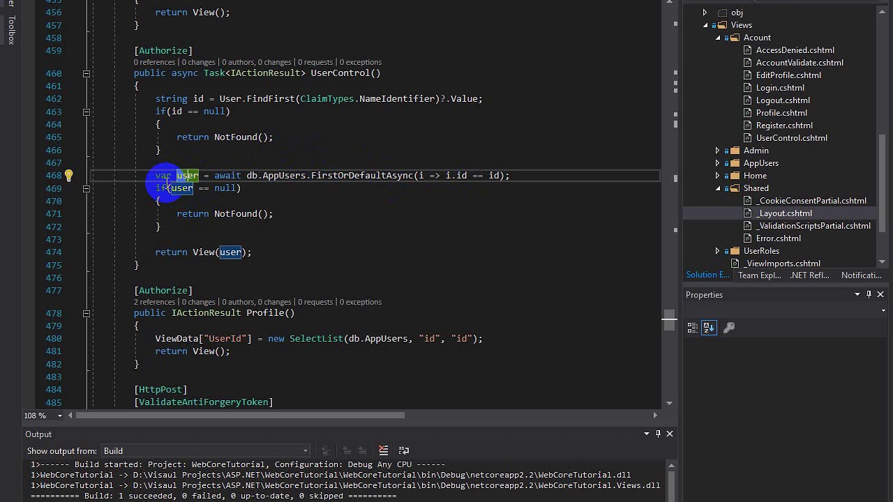Close the Properties panel
Screen dimensions: 893x502
pos(880,294)
